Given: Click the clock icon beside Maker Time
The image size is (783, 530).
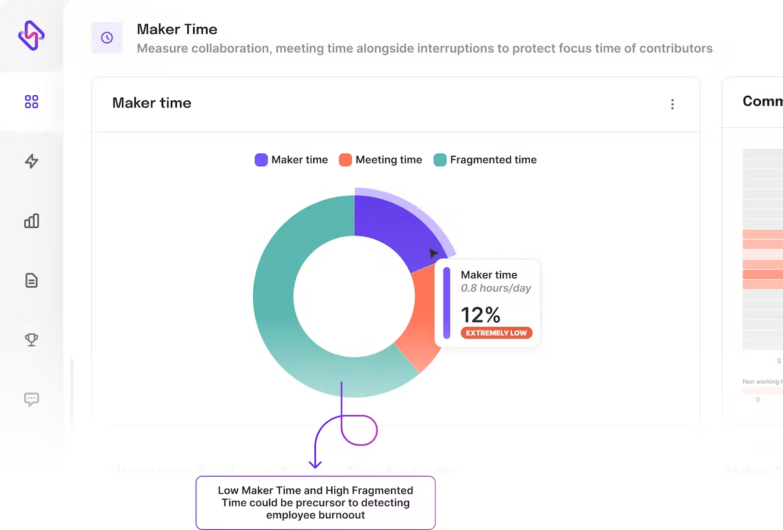Looking at the screenshot, I should (107, 38).
